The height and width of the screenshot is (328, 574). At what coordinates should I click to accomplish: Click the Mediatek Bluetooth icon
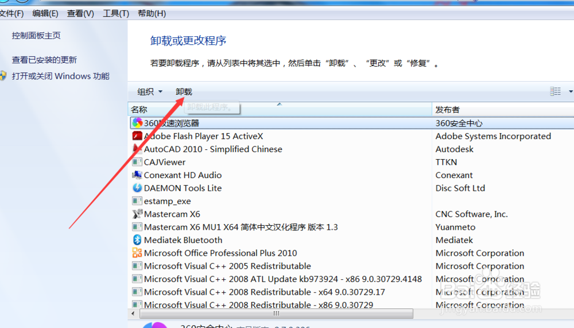[x=137, y=240]
